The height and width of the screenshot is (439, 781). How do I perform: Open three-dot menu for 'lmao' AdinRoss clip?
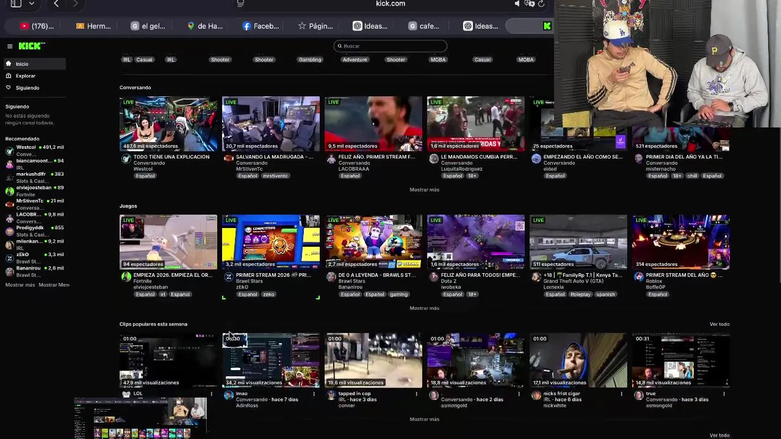(314, 394)
